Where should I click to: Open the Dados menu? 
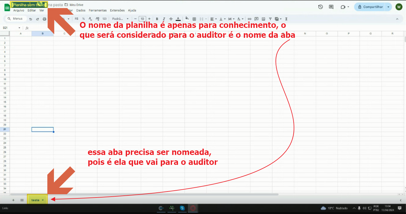tap(81, 10)
